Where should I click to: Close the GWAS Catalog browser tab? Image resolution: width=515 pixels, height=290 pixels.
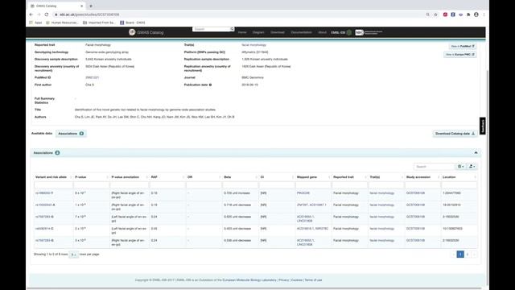[82, 6]
